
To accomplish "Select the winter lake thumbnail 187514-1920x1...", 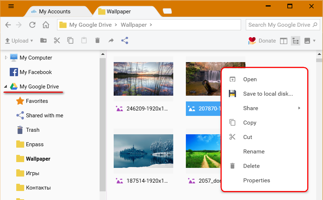I will pos(143,151).
